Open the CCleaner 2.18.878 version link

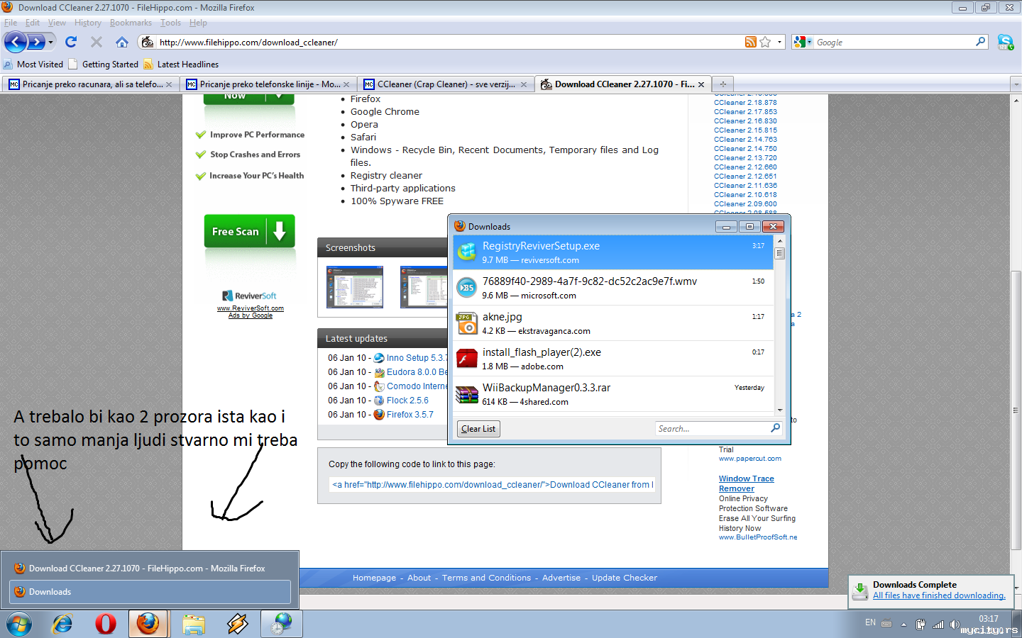point(745,103)
